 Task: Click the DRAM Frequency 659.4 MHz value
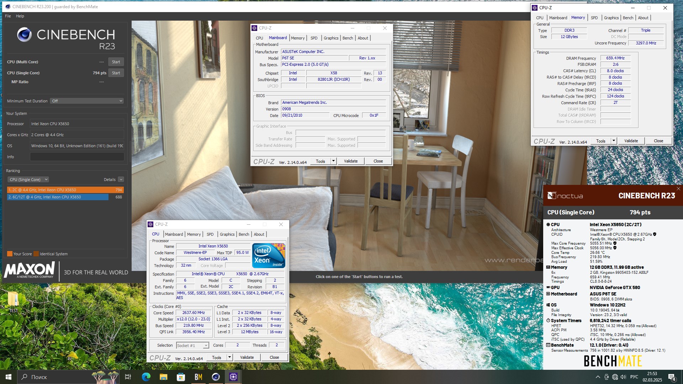[615, 58]
